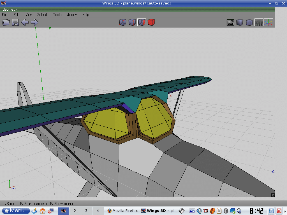287x215 pixels.
Task: Switch to edge selection mode cube
Action: [132, 22]
